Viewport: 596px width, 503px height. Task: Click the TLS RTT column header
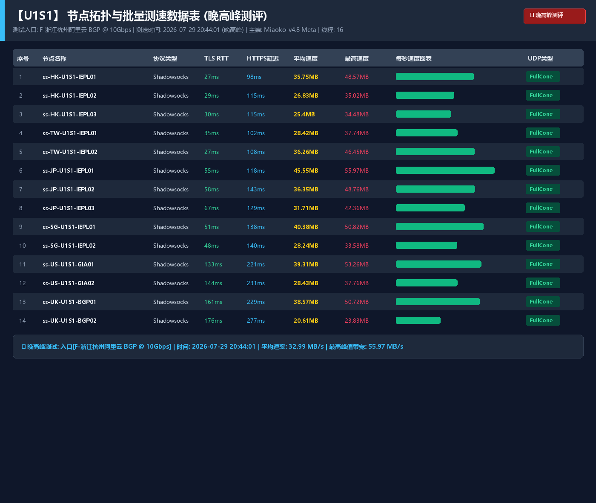pyautogui.click(x=216, y=58)
